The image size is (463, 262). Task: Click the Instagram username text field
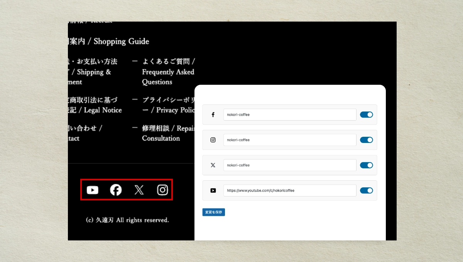pyautogui.click(x=289, y=140)
